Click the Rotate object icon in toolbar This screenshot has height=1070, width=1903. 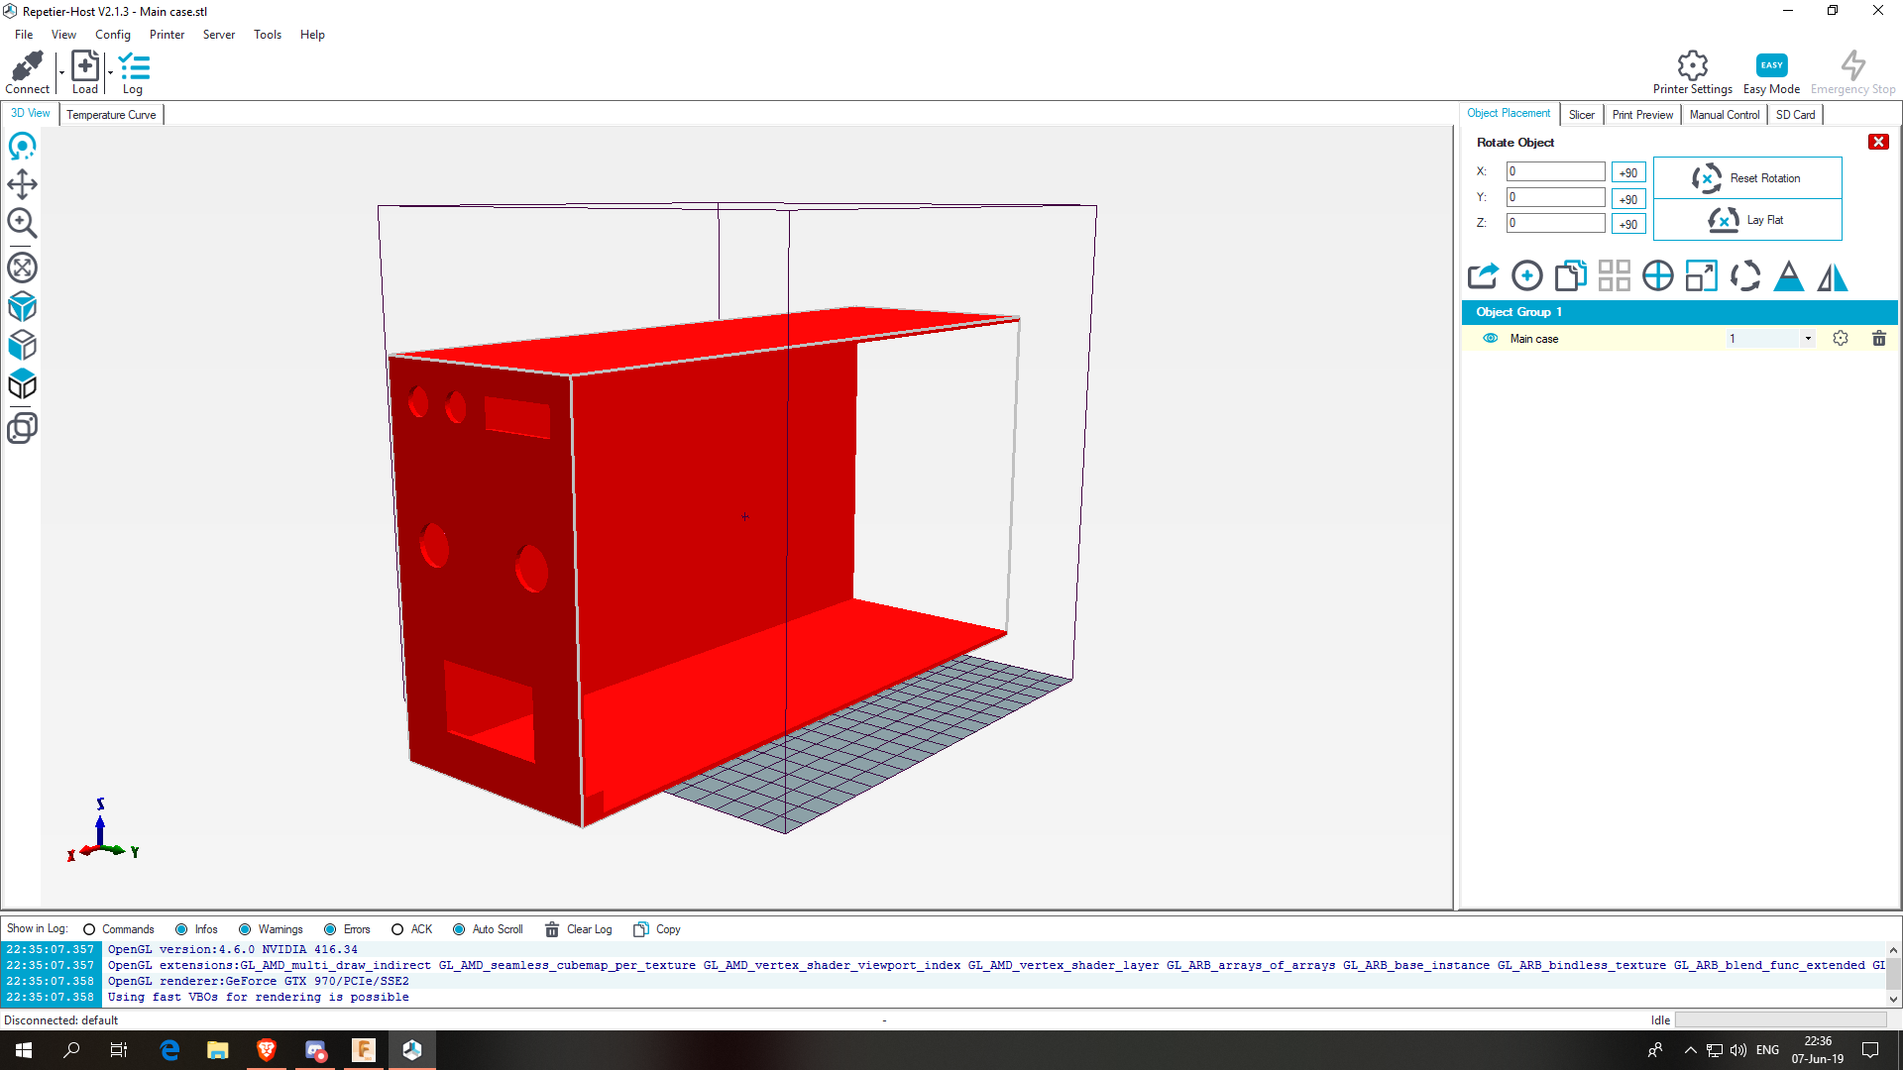(x=1744, y=275)
